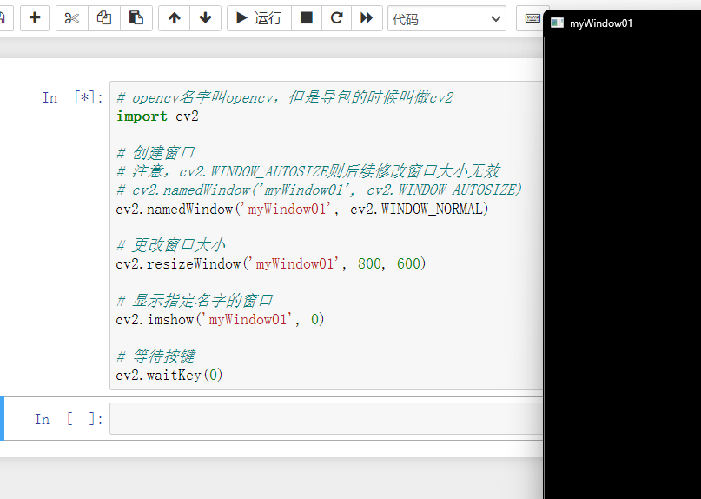Click the commented WINDOW_AUTOSIZE namedWindow line
The image size is (701, 499).
coord(319,190)
